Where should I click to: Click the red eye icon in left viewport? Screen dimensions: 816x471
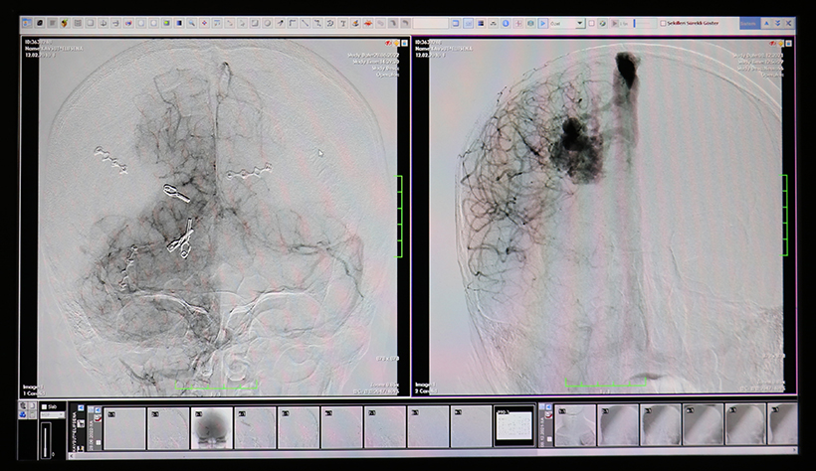coord(389,43)
